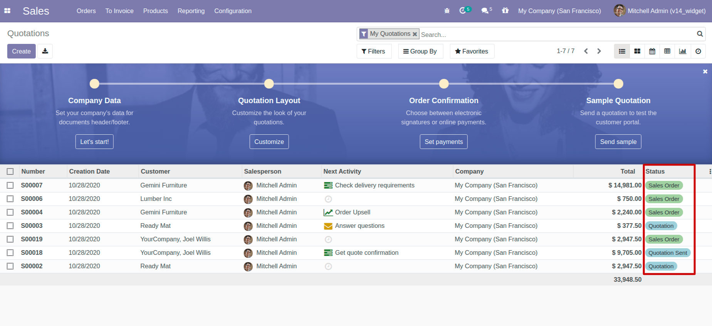
Task: Open optional columns menu icon
Action: coord(710,171)
